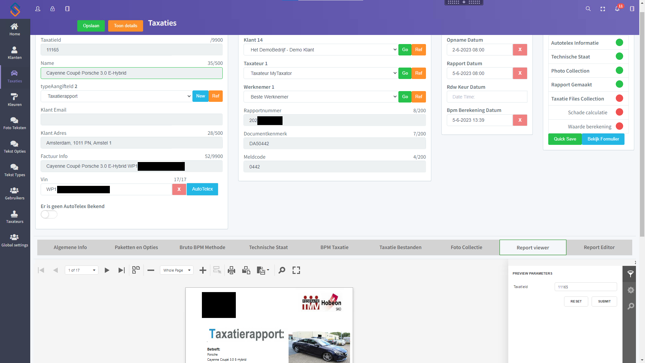Screen dimensions: 645x363
Task: Click the green Opslaan button
Action: coord(91,26)
